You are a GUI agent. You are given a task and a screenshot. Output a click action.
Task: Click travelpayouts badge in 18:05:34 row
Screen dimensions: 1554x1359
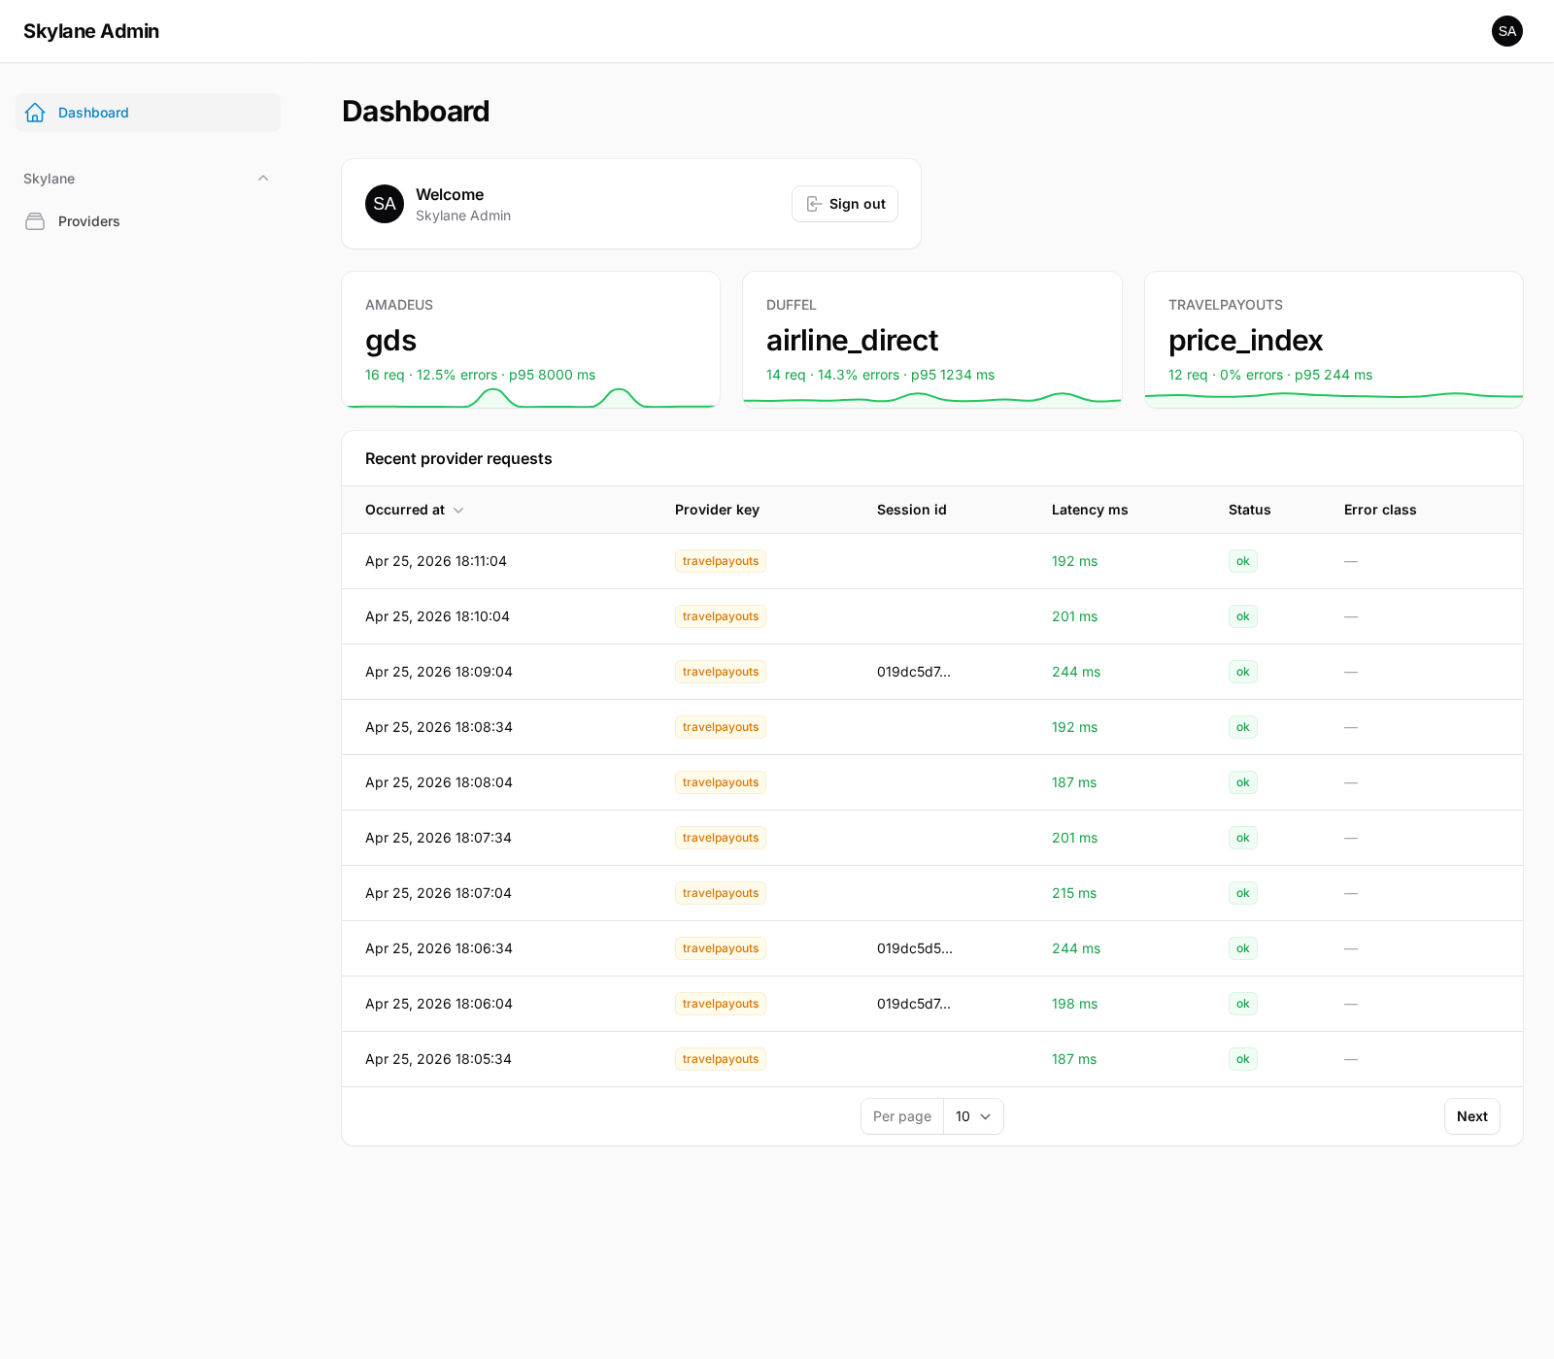[721, 1059]
